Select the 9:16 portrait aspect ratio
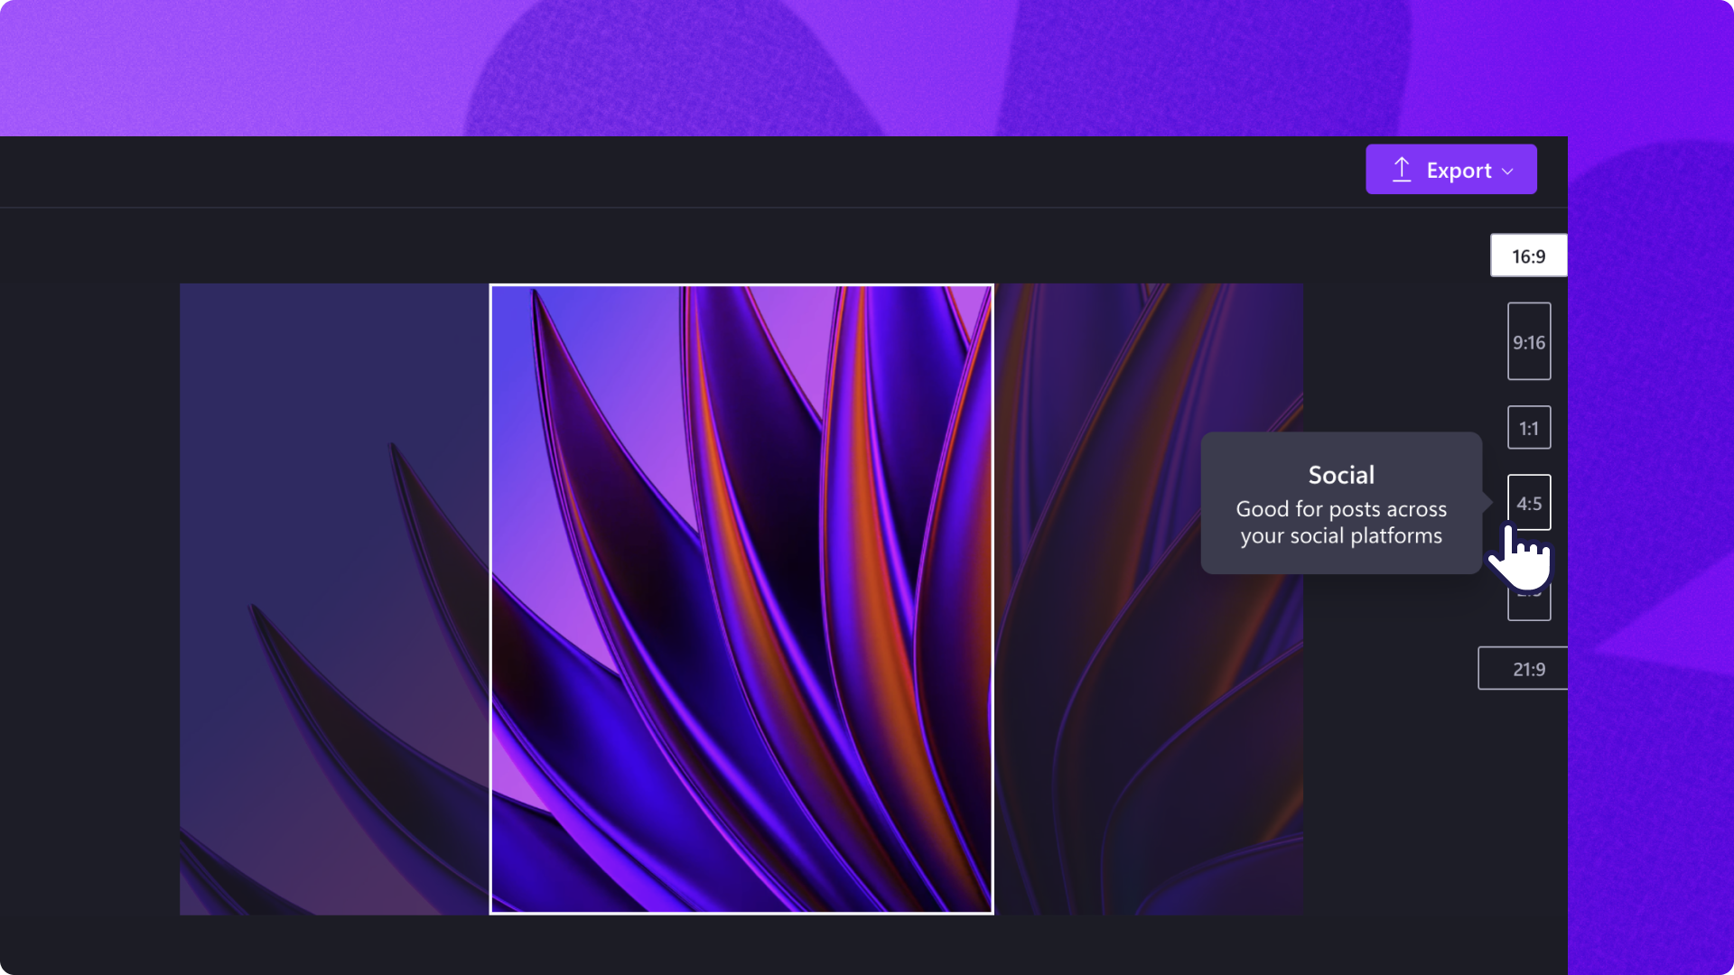The height and width of the screenshot is (975, 1734). coord(1528,341)
